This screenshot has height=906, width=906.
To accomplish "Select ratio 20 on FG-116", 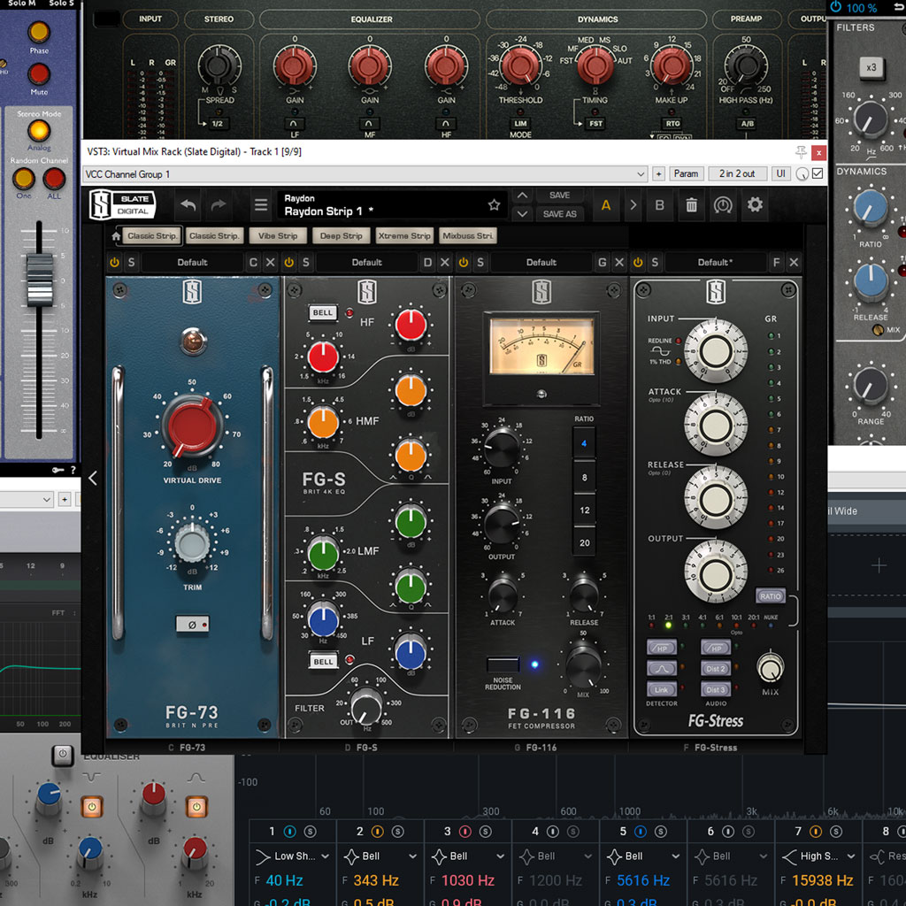I will point(584,542).
